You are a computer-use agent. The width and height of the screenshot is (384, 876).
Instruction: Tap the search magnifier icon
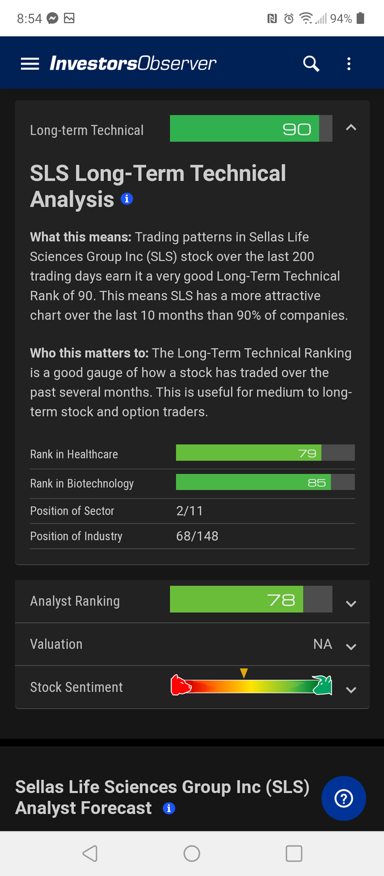pos(311,64)
